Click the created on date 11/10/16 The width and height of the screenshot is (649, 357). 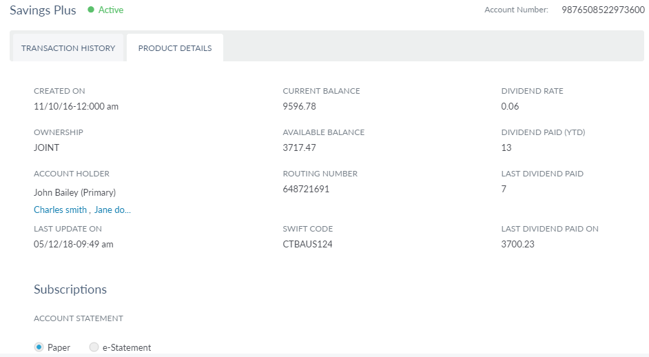[76, 107]
